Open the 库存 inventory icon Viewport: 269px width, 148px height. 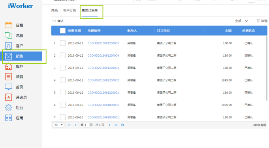coord(8,66)
